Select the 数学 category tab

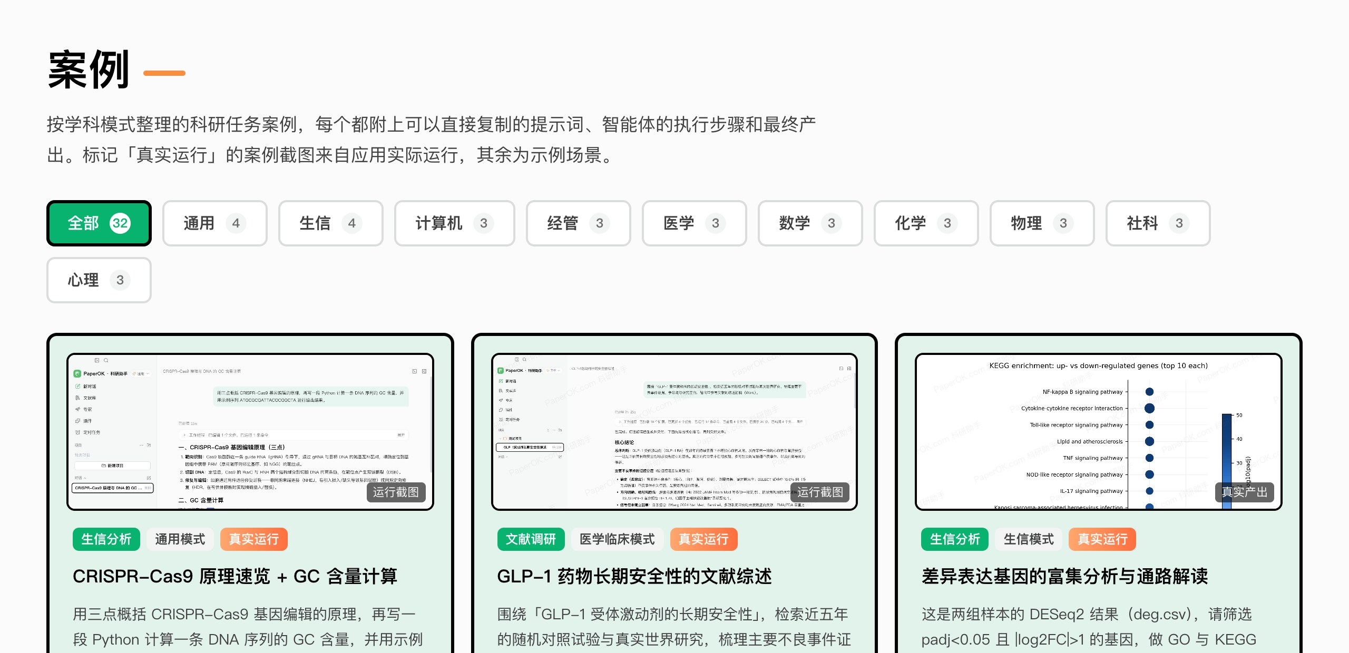click(810, 223)
